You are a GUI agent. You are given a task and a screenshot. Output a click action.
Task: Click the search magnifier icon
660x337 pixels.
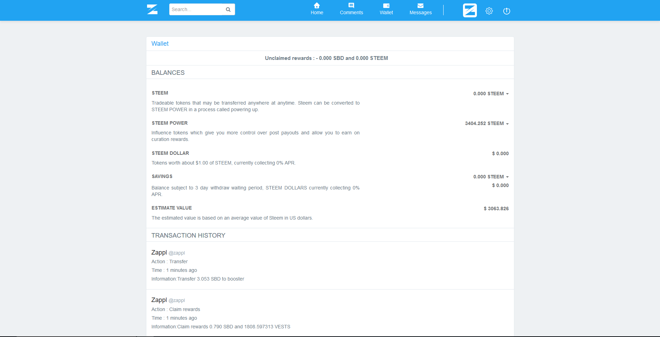tap(228, 9)
